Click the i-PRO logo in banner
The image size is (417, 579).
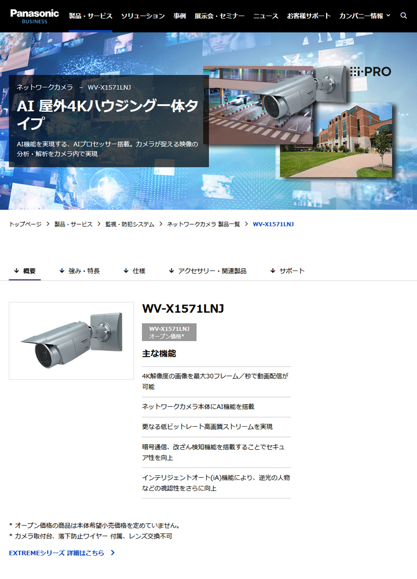coord(371,72)
